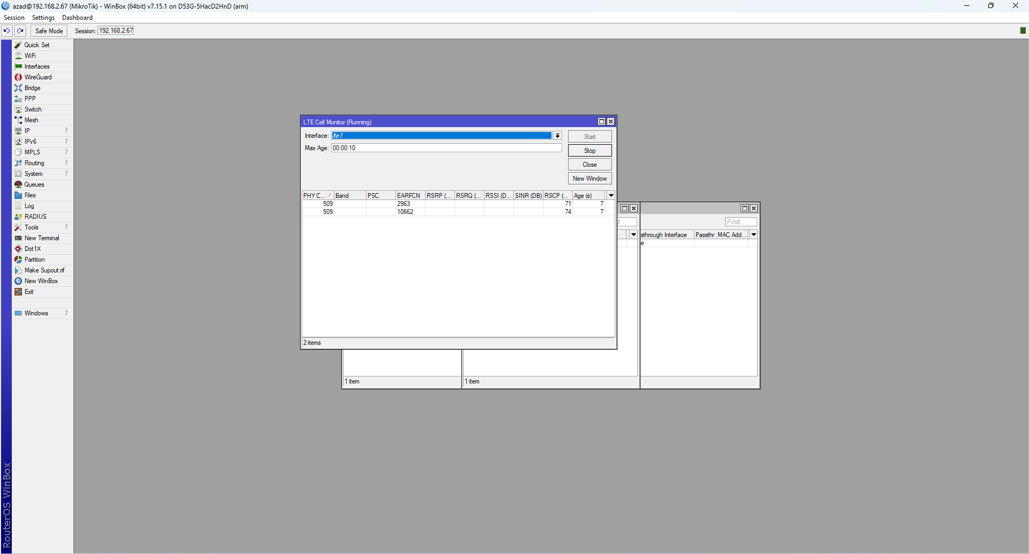The image size is (1029, 554).
Task: Select row with EARFCN 2963
Action: click(x=458, y=204)
